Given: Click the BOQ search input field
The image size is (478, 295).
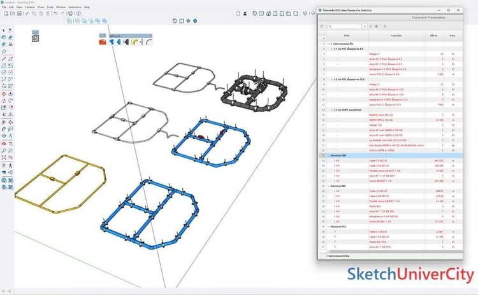Looking at the screenshot, I should point(344,27).
